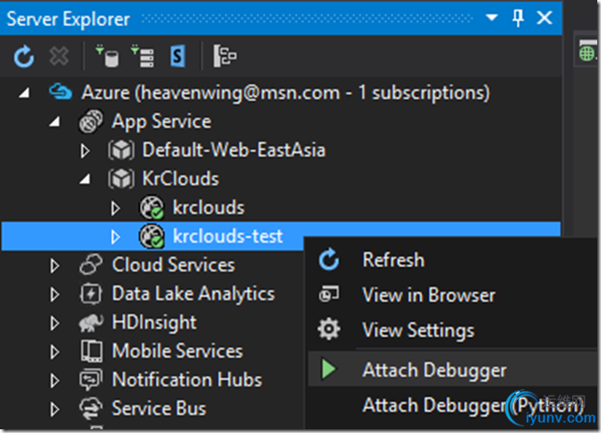Select Default-Web-EastAsia label
This screenshot has width=601, height=433.
pos(234,149)
